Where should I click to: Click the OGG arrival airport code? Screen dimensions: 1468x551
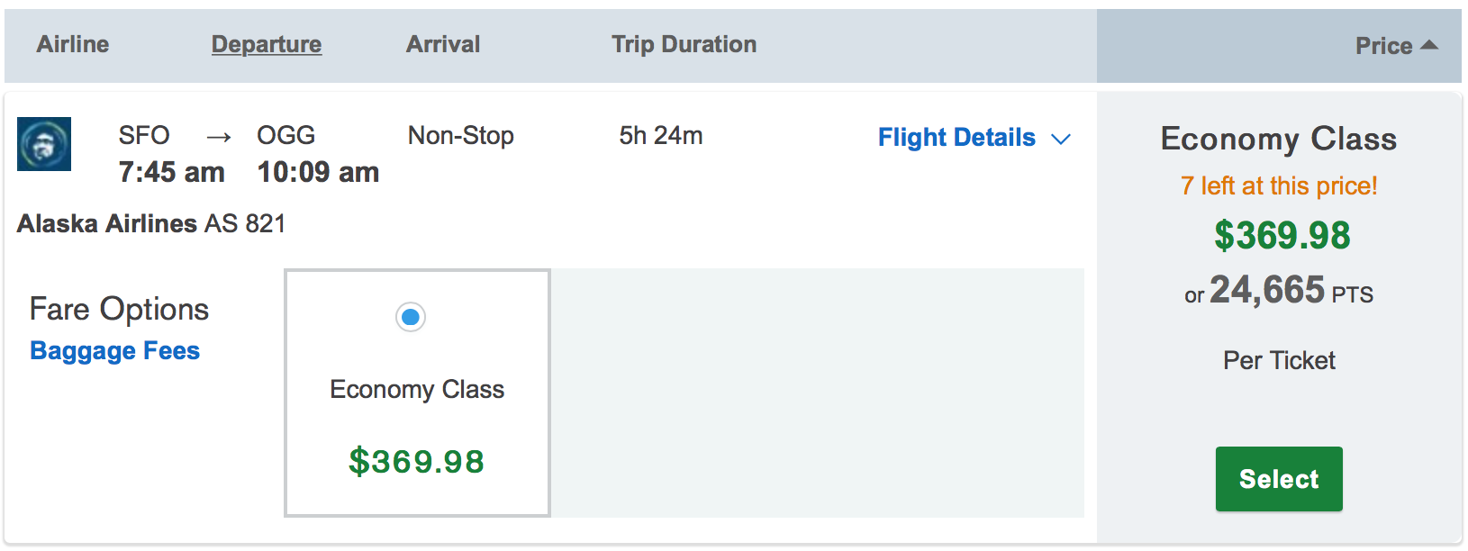point(286,136)
